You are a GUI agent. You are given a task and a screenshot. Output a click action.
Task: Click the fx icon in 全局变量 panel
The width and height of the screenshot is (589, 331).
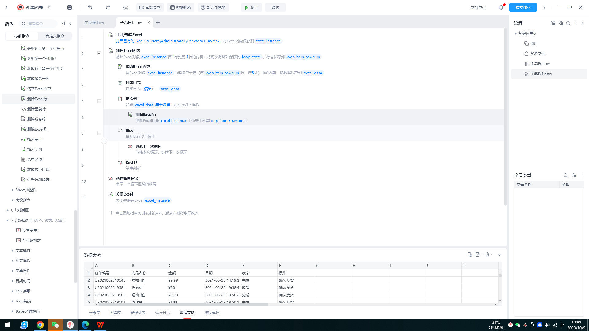(574, 175)
